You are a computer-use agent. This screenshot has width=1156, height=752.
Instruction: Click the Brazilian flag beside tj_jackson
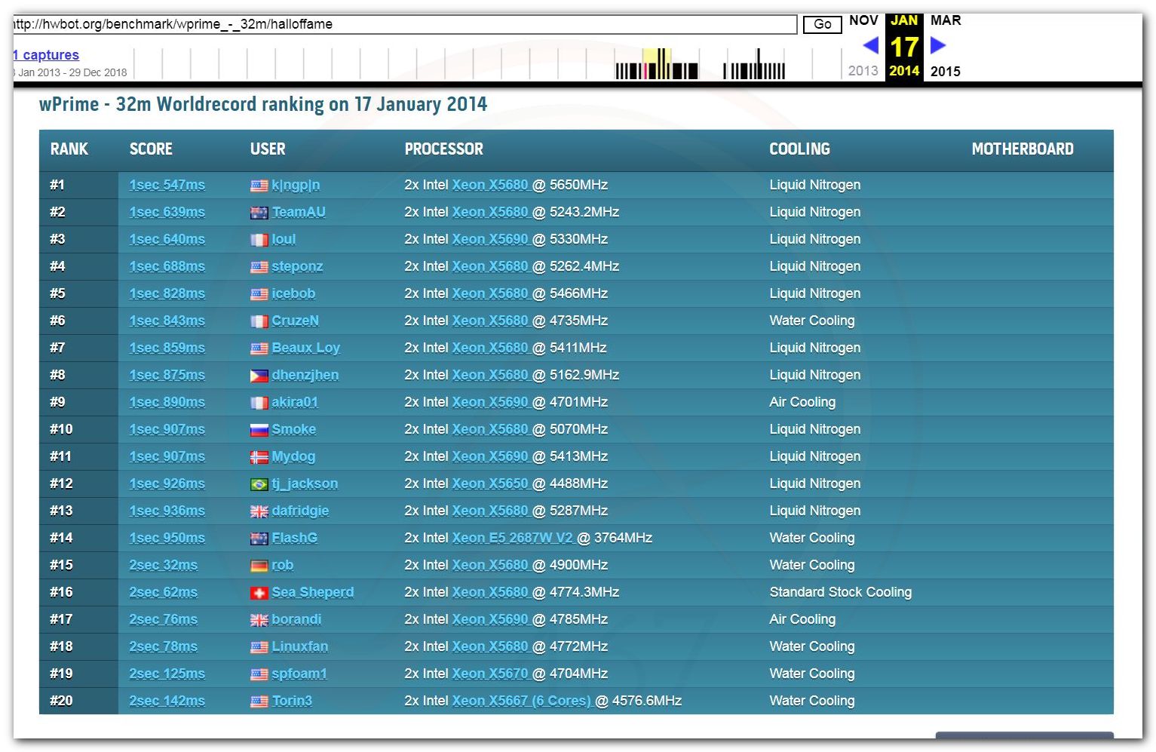click(x=259, y=484)
